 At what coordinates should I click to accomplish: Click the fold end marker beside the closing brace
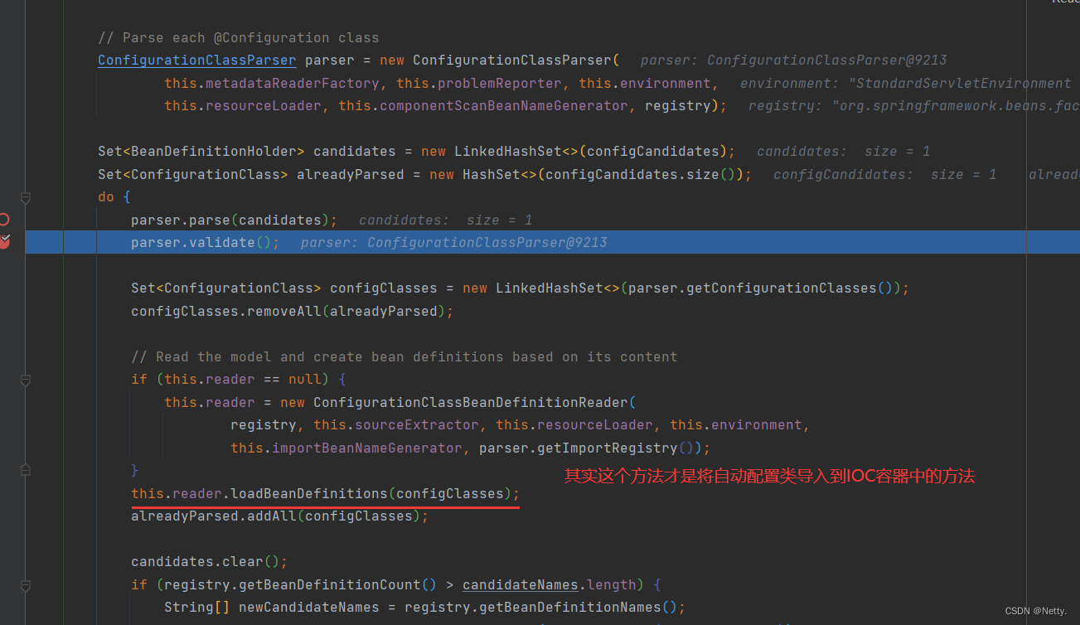25,470
